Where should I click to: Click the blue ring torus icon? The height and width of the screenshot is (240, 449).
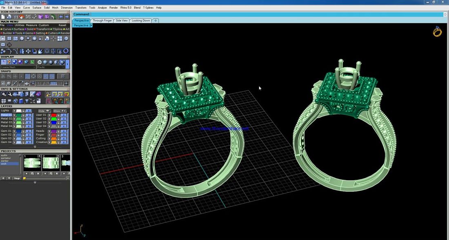point(66,51)
